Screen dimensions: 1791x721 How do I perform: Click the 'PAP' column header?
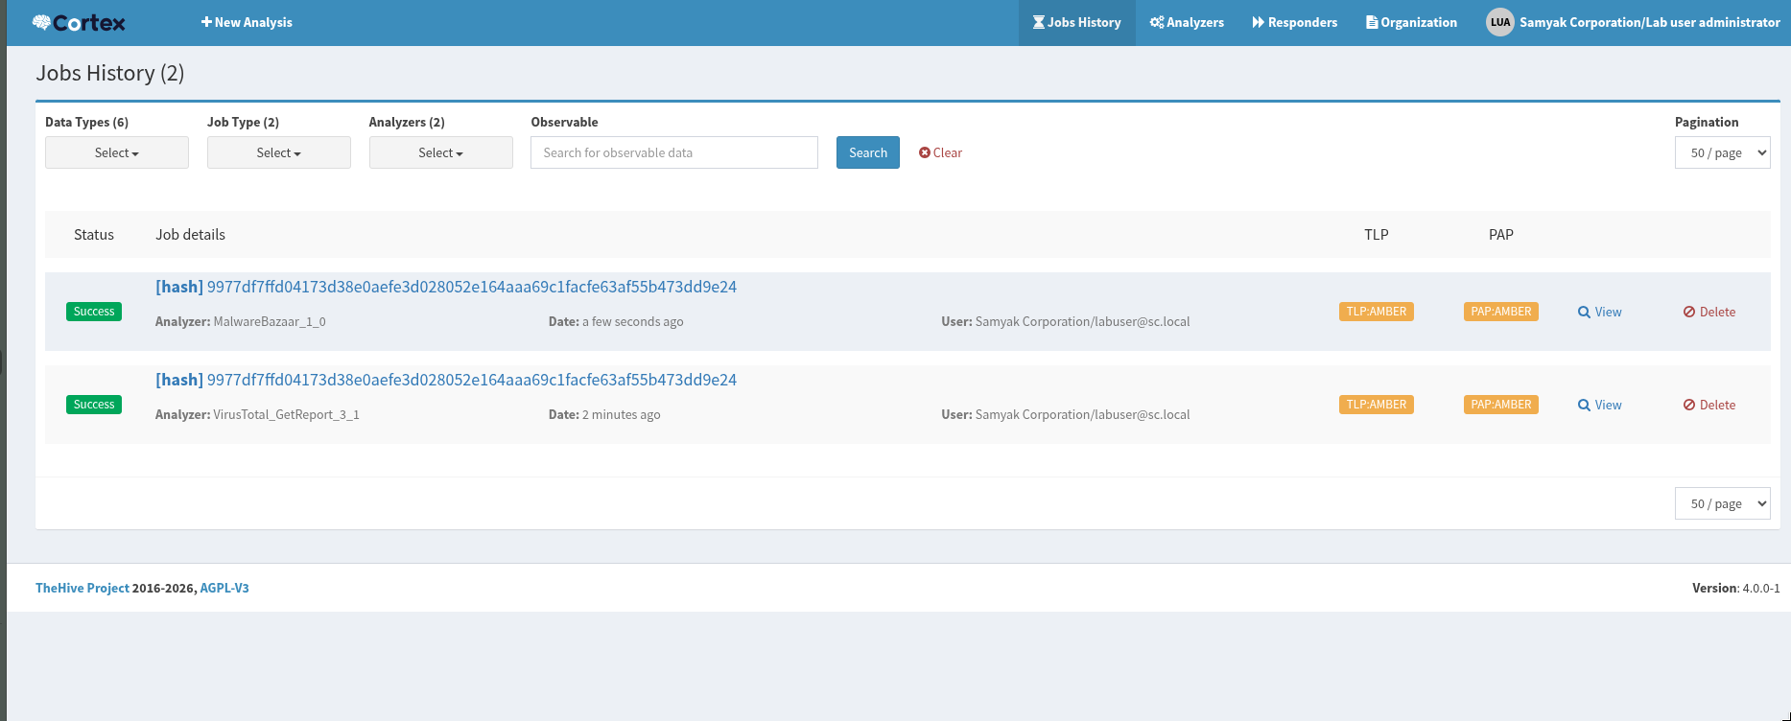click(x=1501, y=235)
